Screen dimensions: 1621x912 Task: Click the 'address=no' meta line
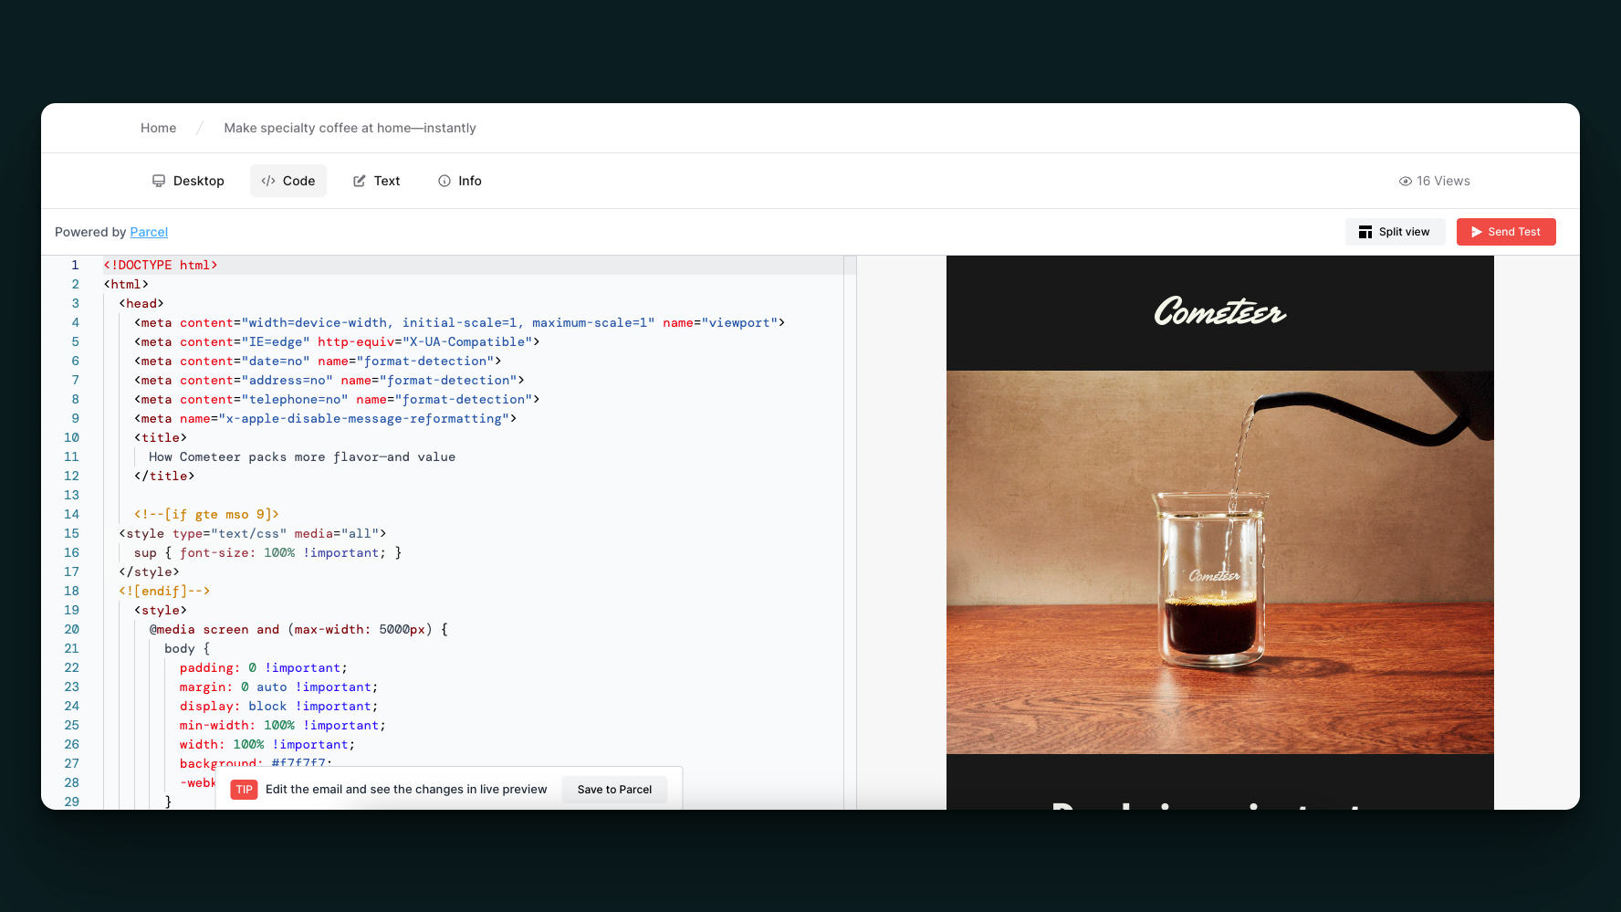(329, 380)
